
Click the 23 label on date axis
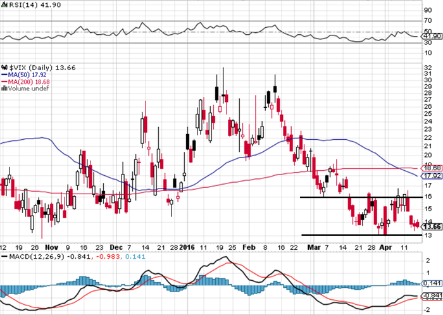click(99, 247)
